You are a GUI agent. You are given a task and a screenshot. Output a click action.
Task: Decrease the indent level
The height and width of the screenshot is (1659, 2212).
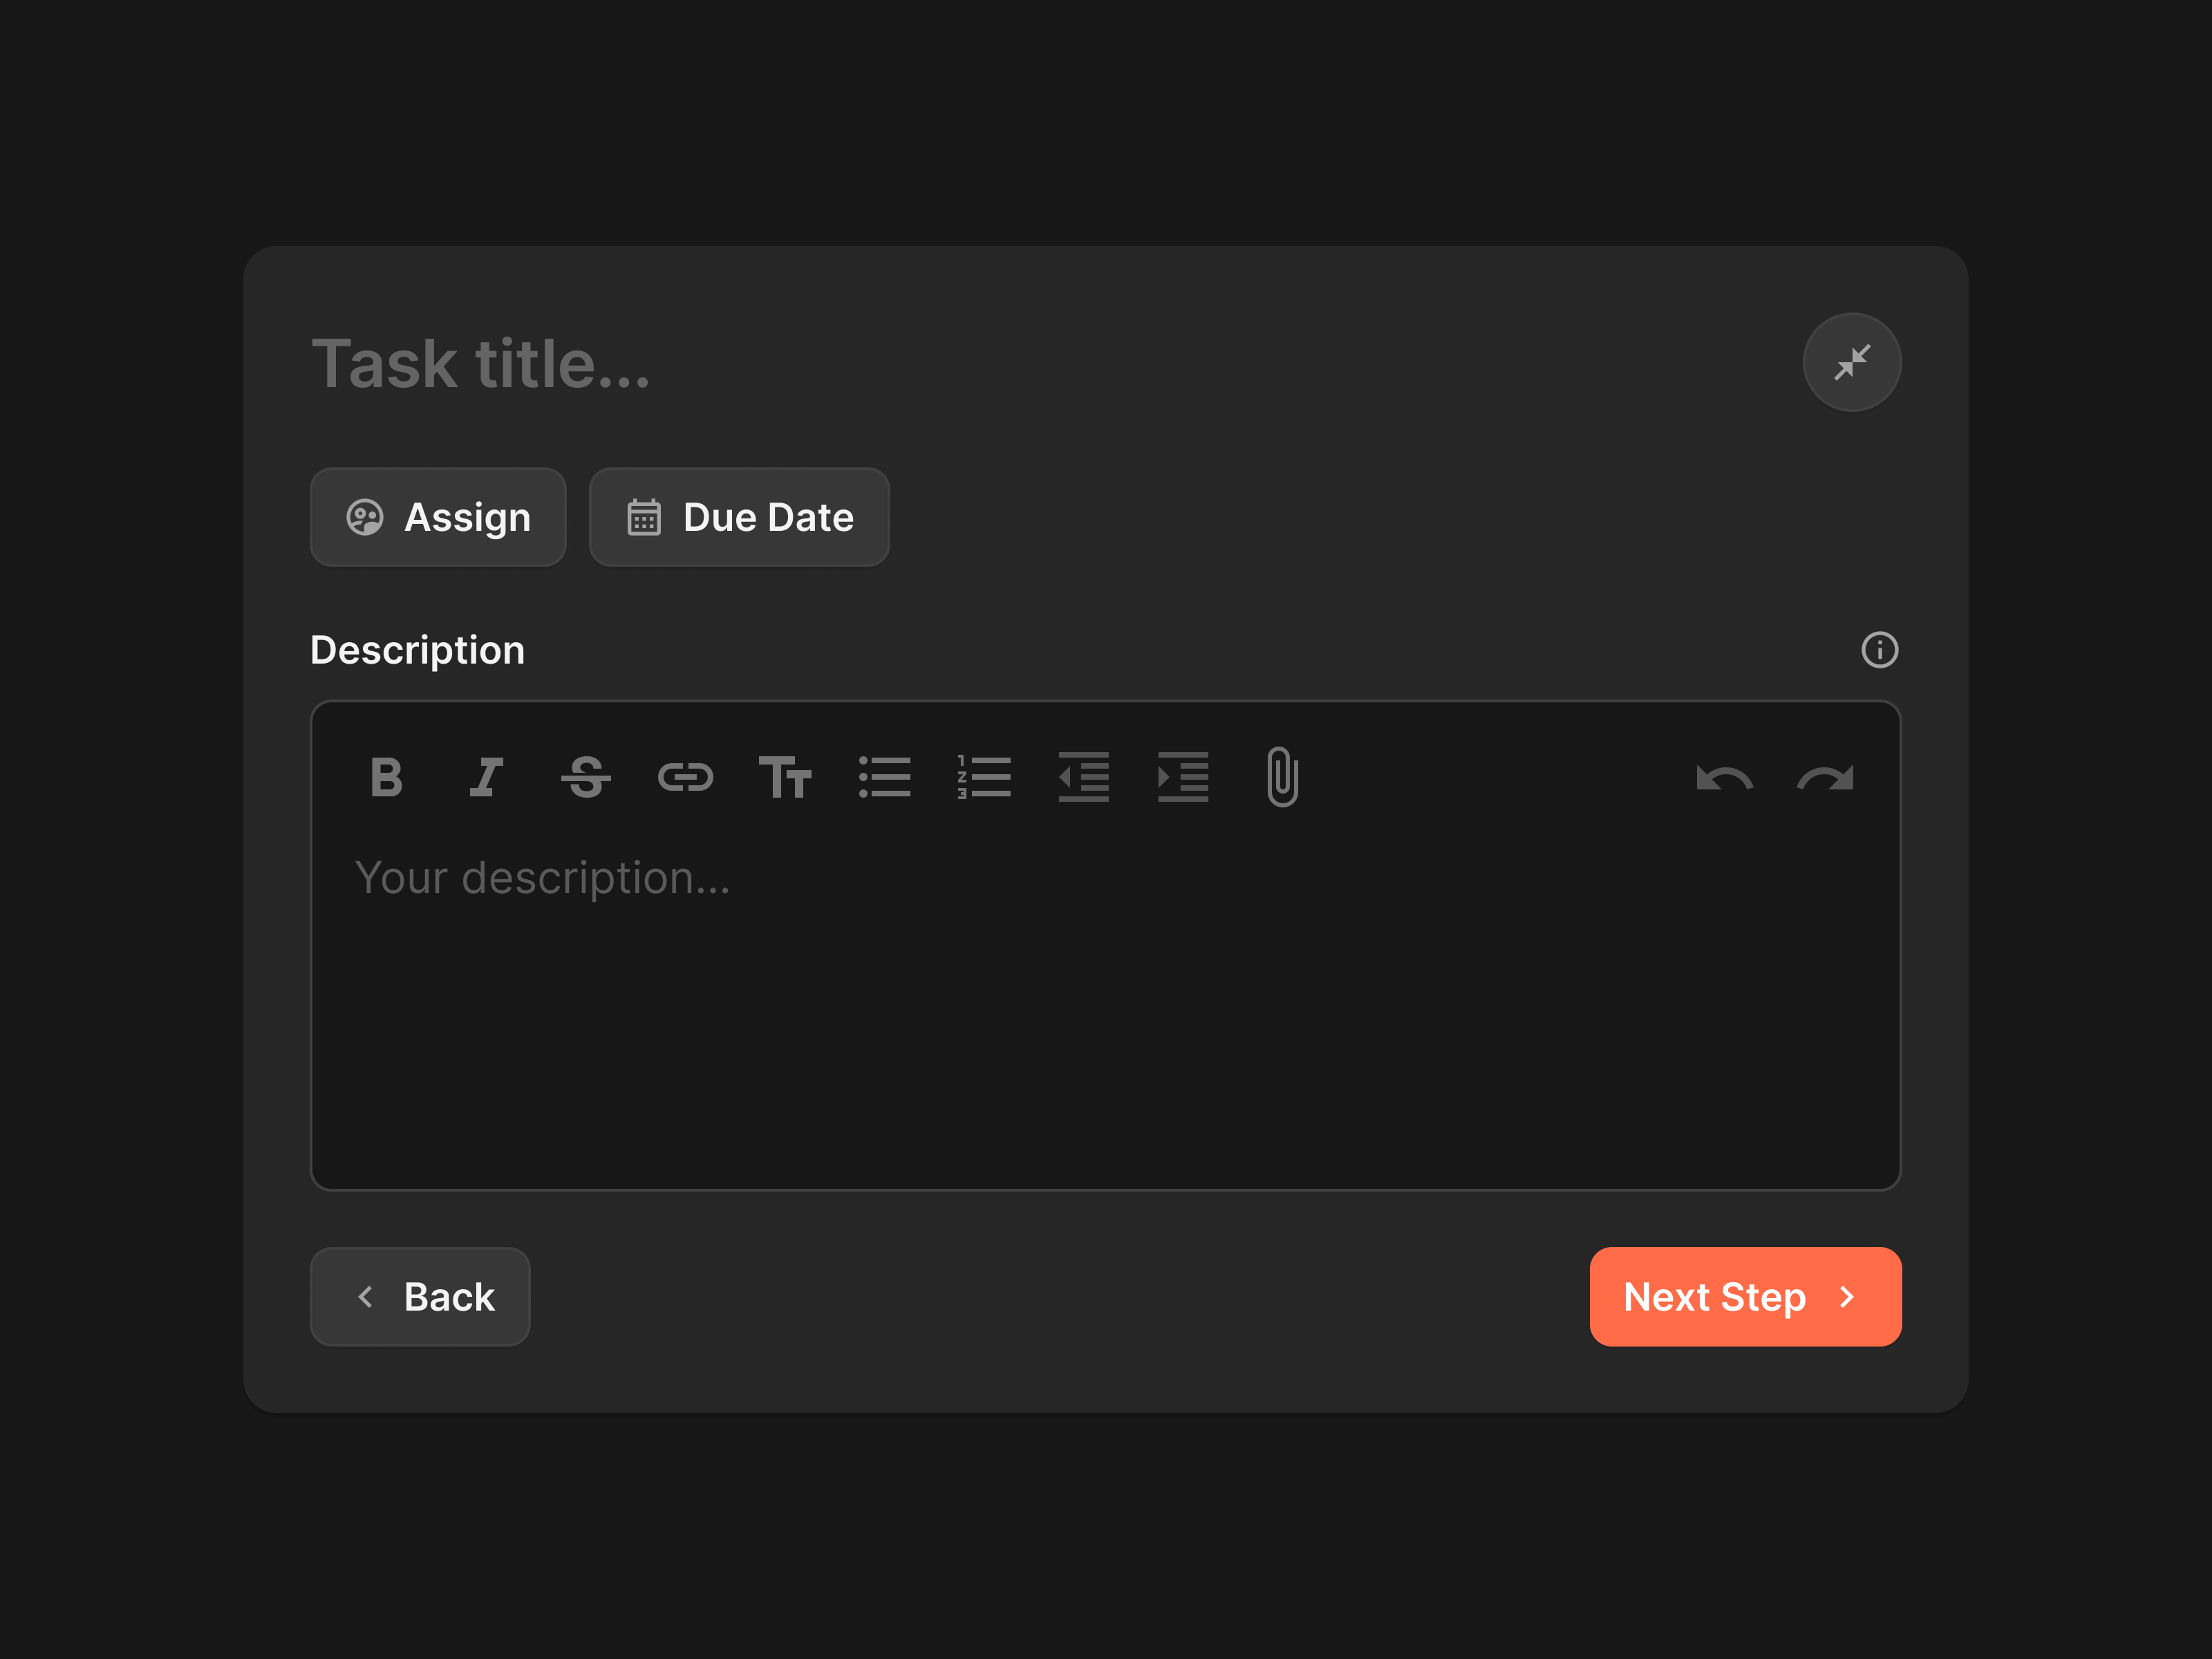tap(1083, 777)
